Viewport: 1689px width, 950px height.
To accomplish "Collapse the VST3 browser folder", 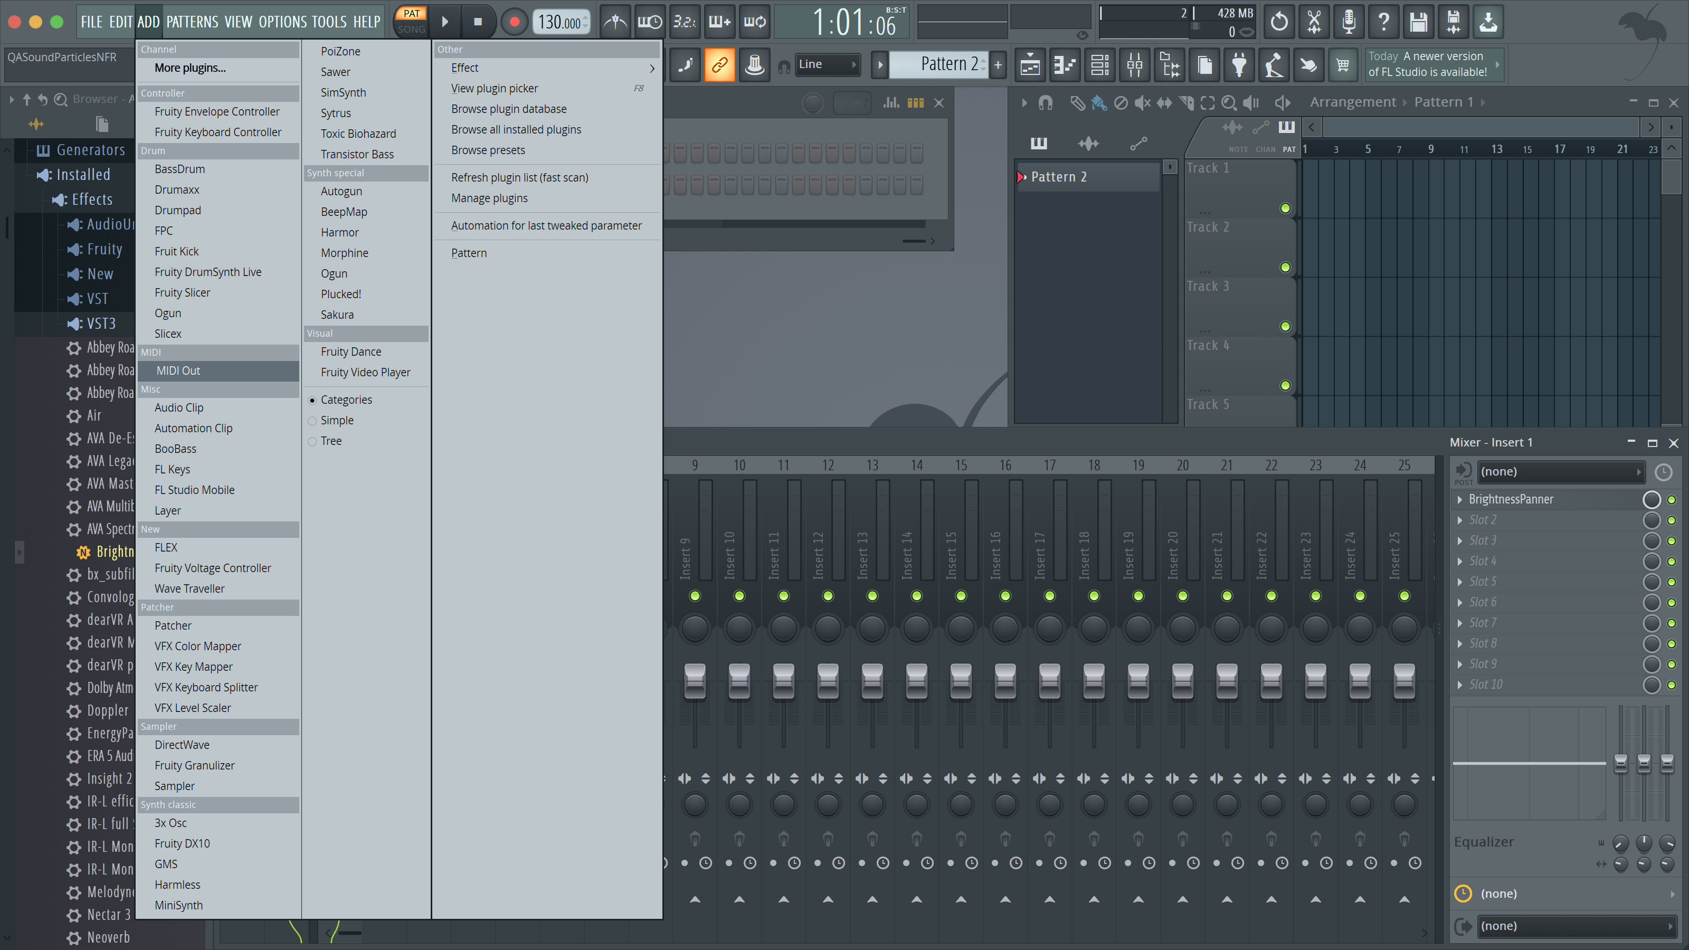I will pos(92,323).
